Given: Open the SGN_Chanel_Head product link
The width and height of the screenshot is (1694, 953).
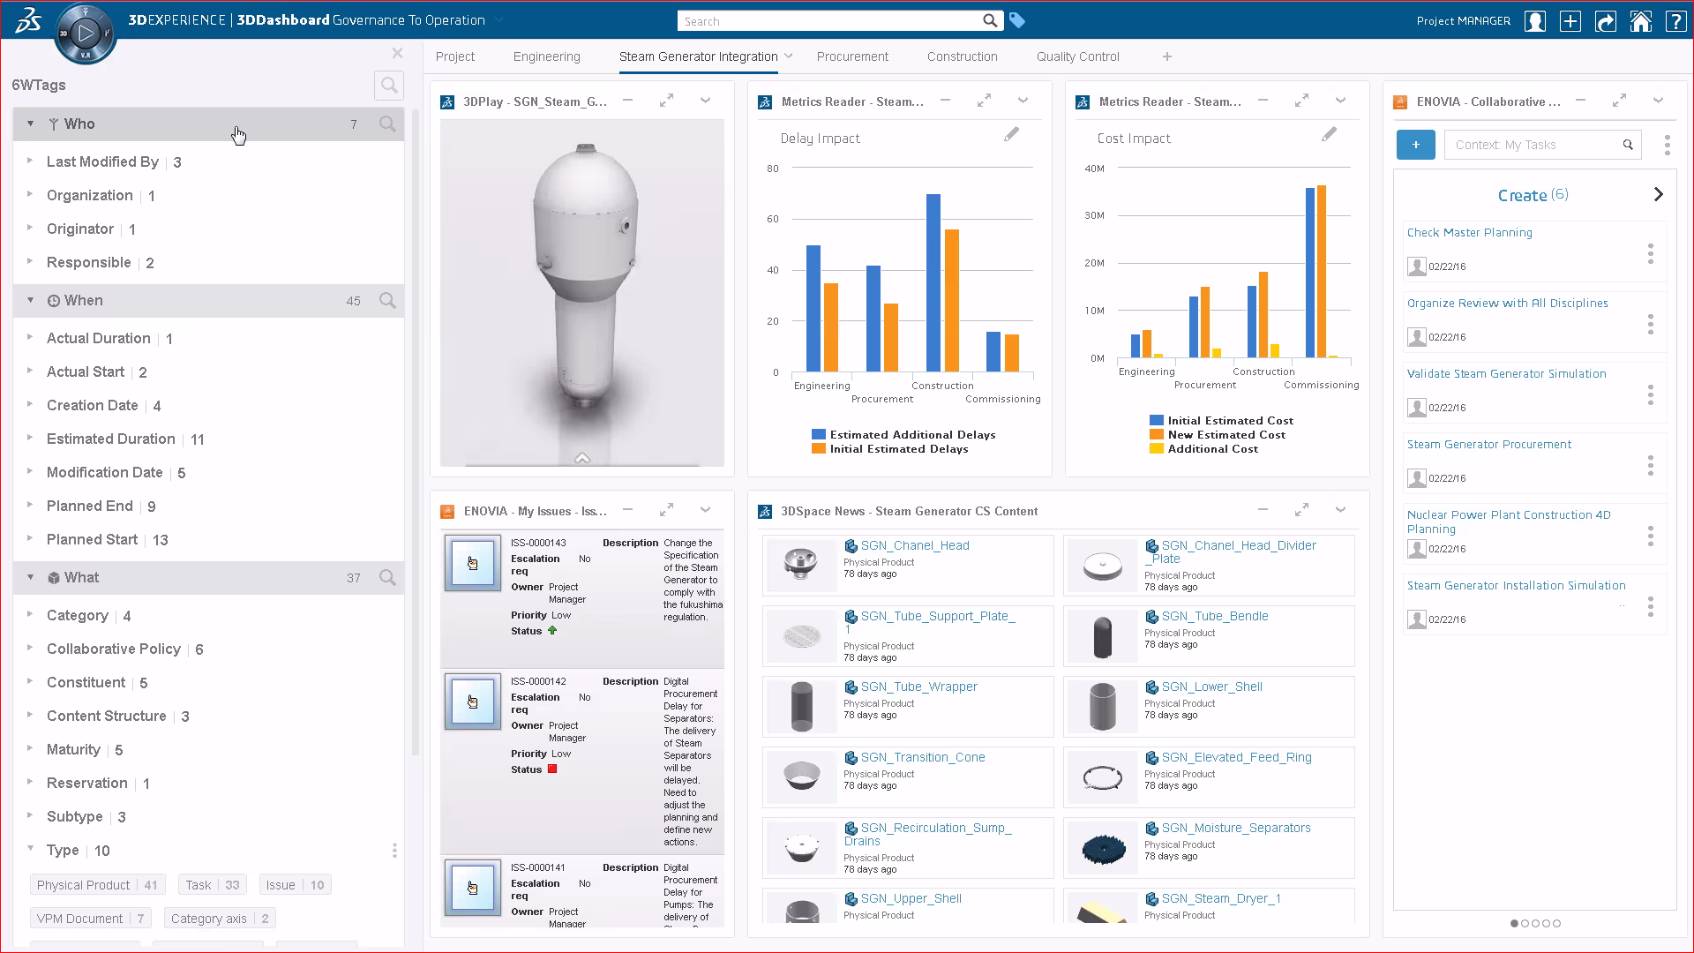Looking at the screenshot, I should tap(915, 546).
